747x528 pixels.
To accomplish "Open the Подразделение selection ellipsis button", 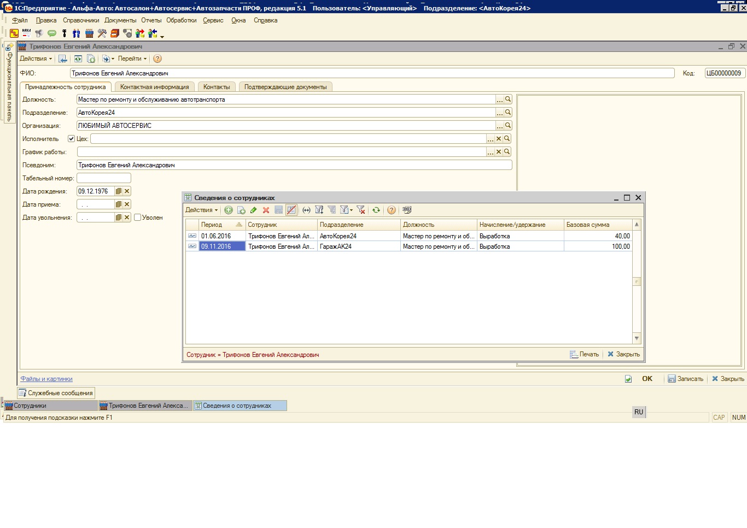I will pyautogui.click(x=499, y=113).
